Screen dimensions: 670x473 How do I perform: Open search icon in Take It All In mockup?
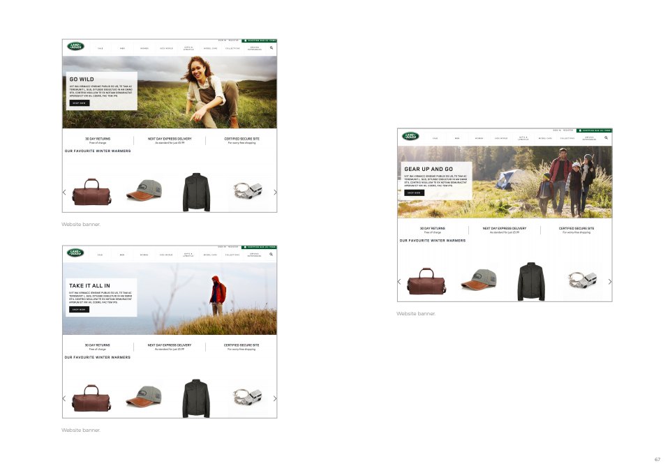tap(271, 254)
